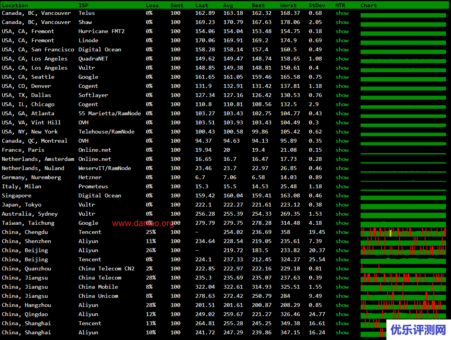This screenshot has height=340, width=451.
Task: Click show for the Vancouver Shaw row
Action: (x=342, y=22)
